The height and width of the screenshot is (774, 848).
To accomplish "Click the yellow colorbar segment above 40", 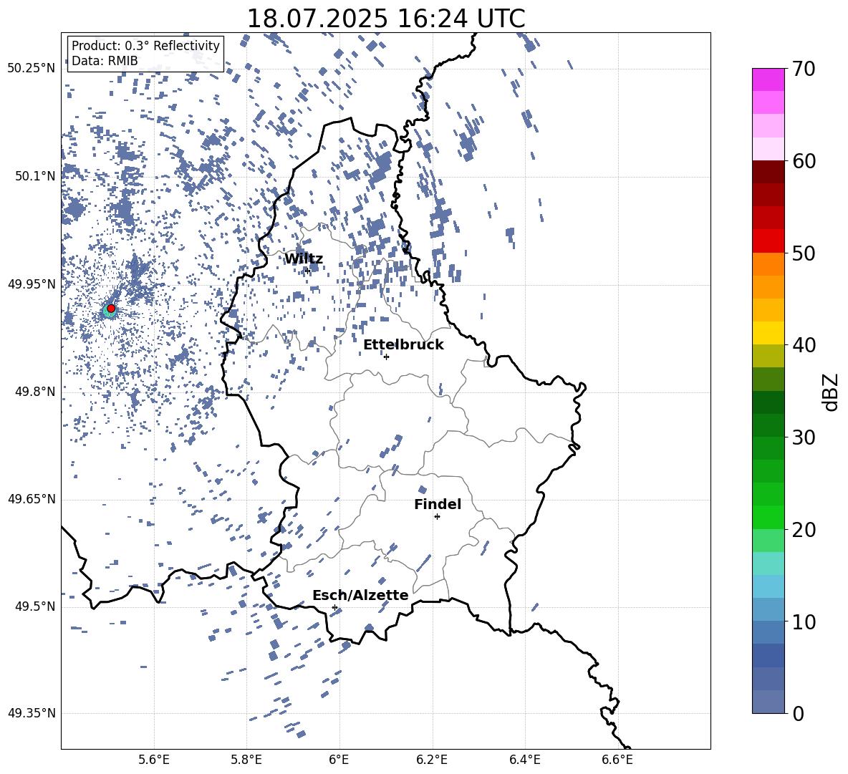I will (768, 333).
